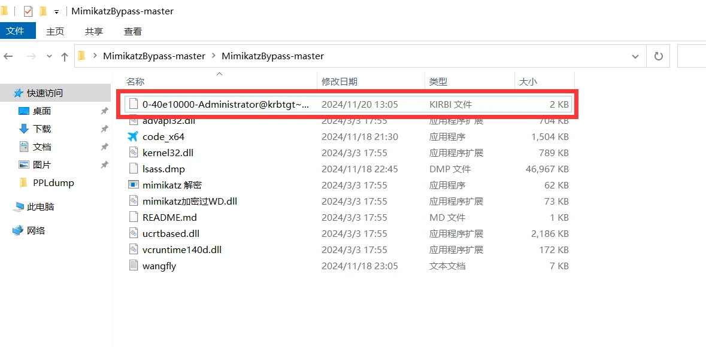Click the properties checkmark icon in title bar

coord(28,11)
